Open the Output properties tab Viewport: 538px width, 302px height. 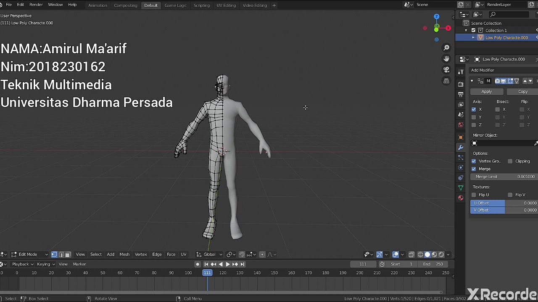click(461, 94)
